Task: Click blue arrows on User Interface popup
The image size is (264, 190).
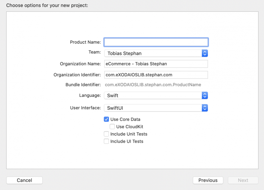Action: pos(205,108)
